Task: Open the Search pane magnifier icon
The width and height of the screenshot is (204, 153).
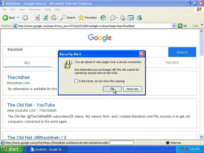Action: click(x=63, y=18)
